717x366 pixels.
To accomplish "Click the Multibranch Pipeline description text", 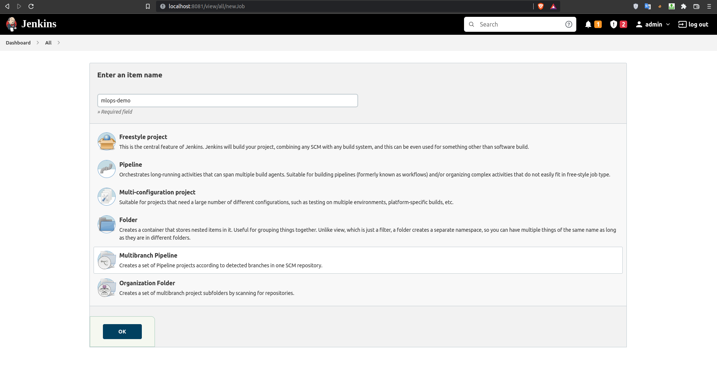I will pyautogui.click(x=221, y=265).
